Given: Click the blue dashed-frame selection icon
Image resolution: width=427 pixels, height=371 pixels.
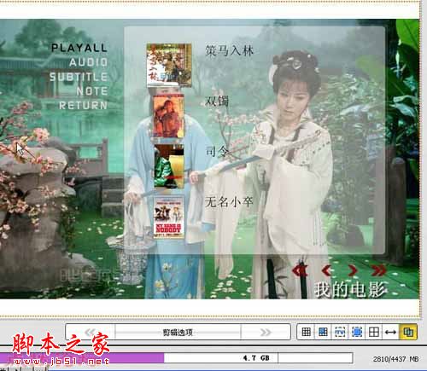Looking at the screenshot, I should 357,332.
